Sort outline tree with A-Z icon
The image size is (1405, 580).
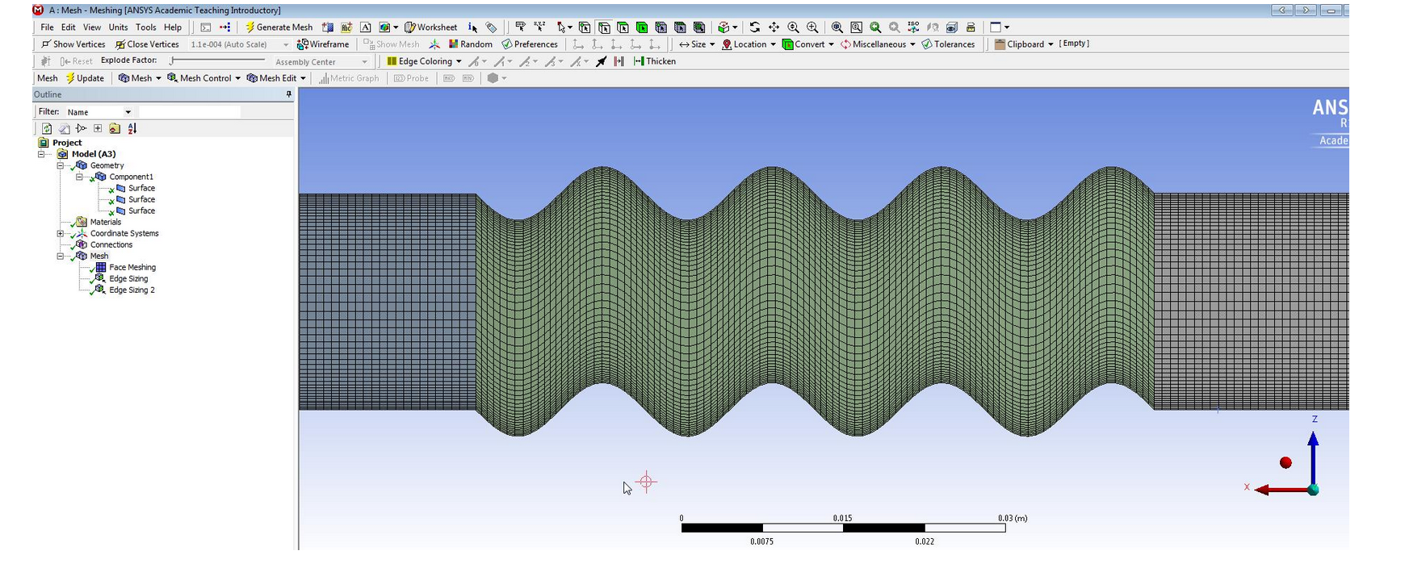(132, 129)
